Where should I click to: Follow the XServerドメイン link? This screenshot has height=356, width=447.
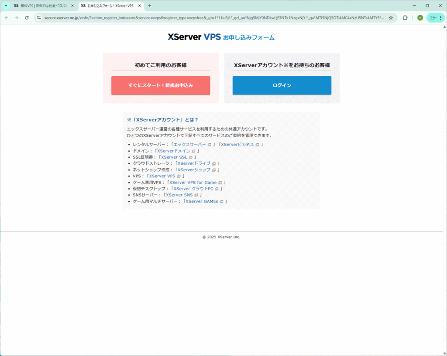173,151
